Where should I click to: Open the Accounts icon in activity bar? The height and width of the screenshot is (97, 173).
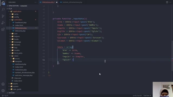tap(3, 84)
